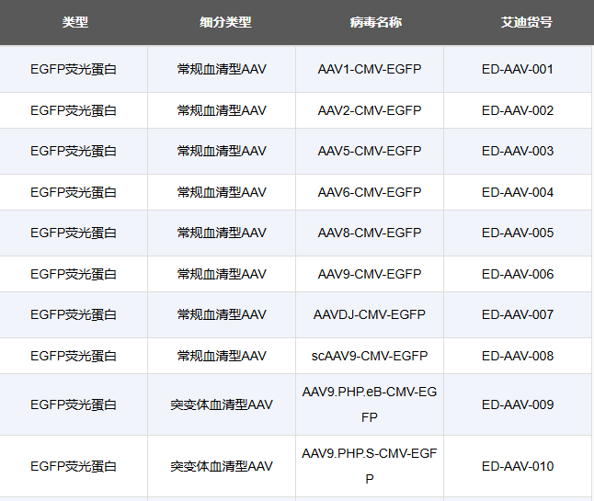Click EGFP荧光蛋白 in the ED-AAV-010 row
Screen dimensions: 594x501
tap(74, 466)
